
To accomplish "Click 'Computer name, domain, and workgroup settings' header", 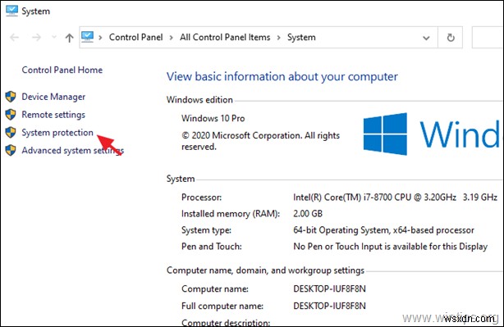I will pyautogui.click(x=265, y=270).
